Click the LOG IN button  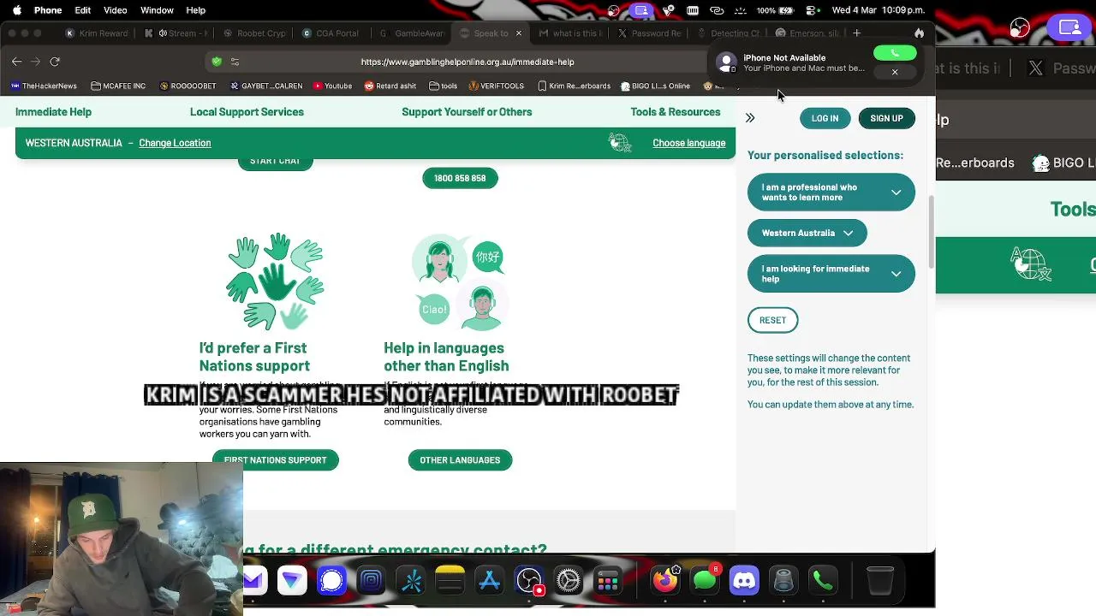click(825, 118)
